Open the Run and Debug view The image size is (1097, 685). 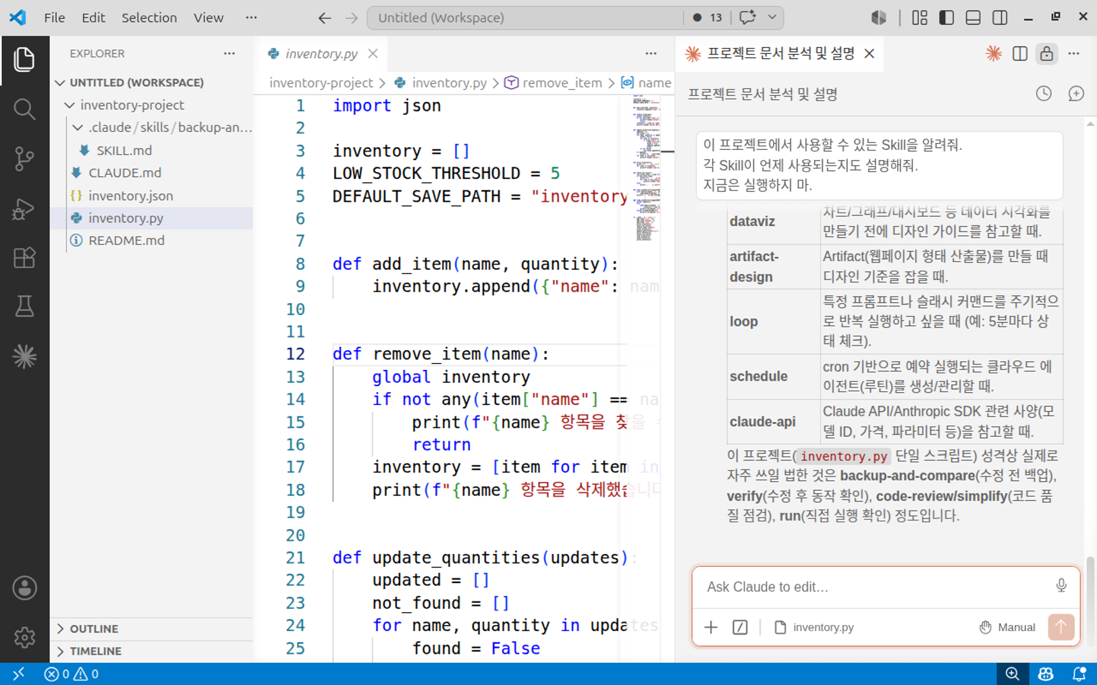click(24, 209)
